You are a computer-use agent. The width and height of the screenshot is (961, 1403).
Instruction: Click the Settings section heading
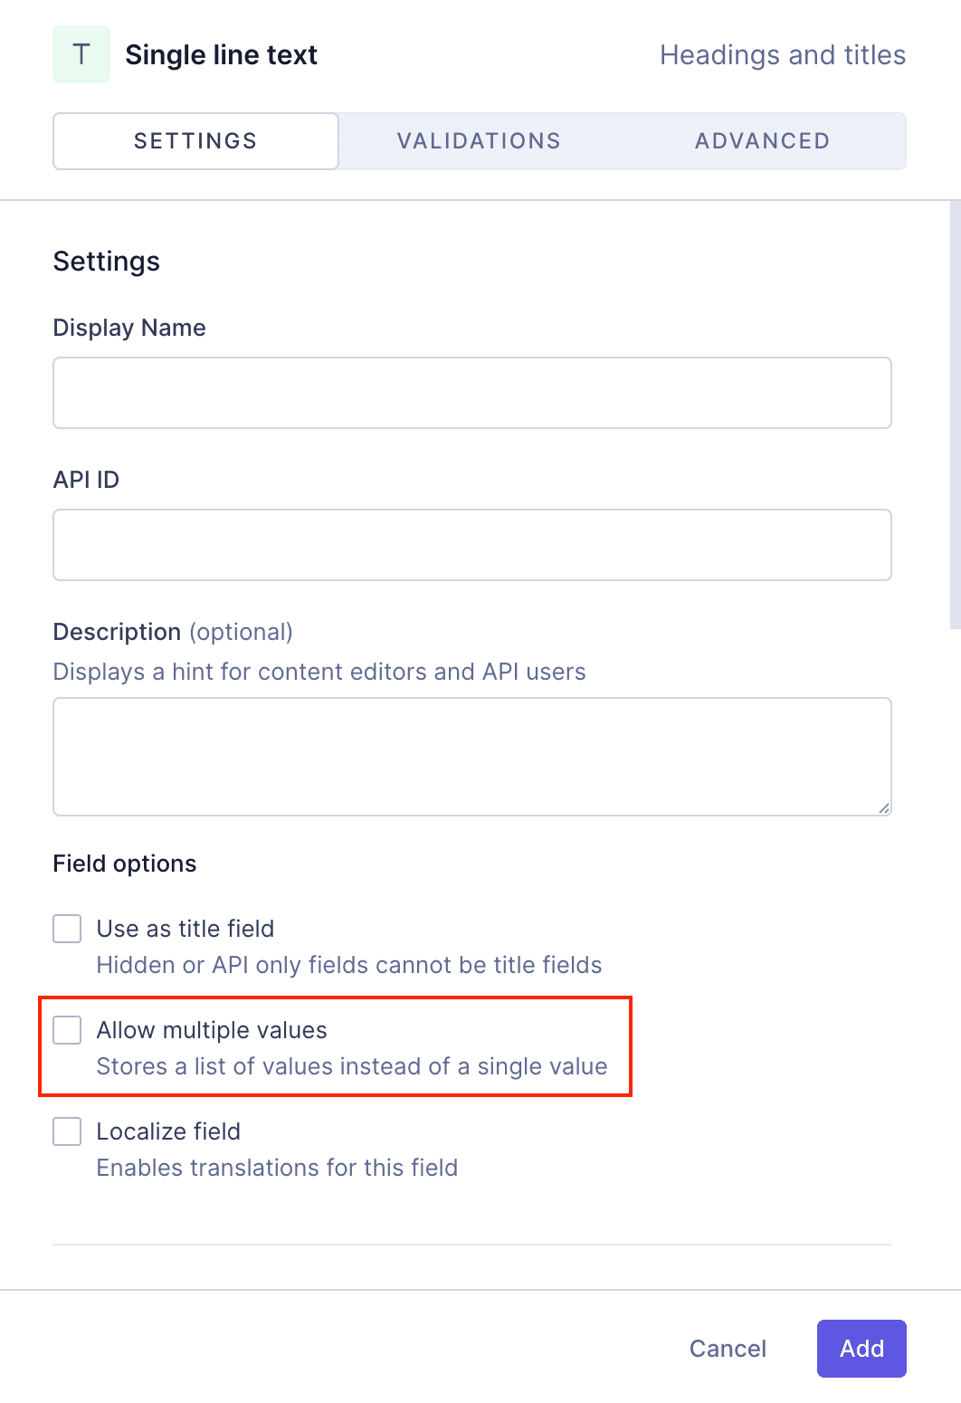coord(106,262)
